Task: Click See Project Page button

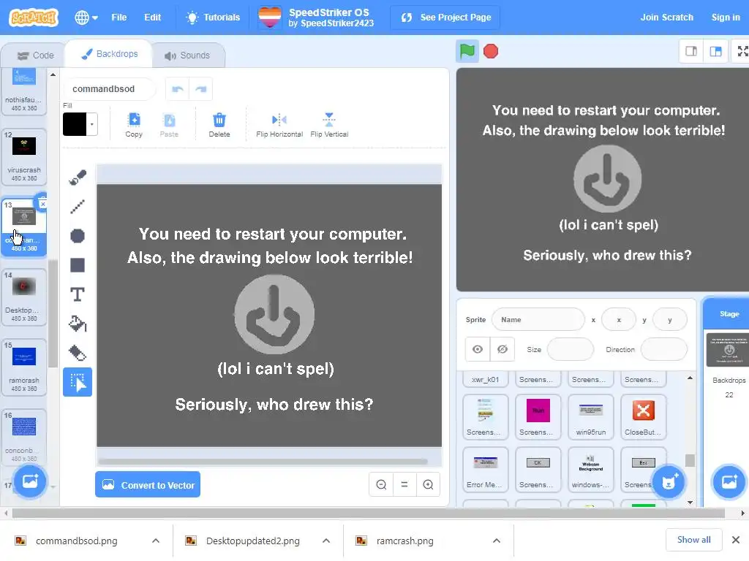Action: pyautogui.click(x=445, y=18)
